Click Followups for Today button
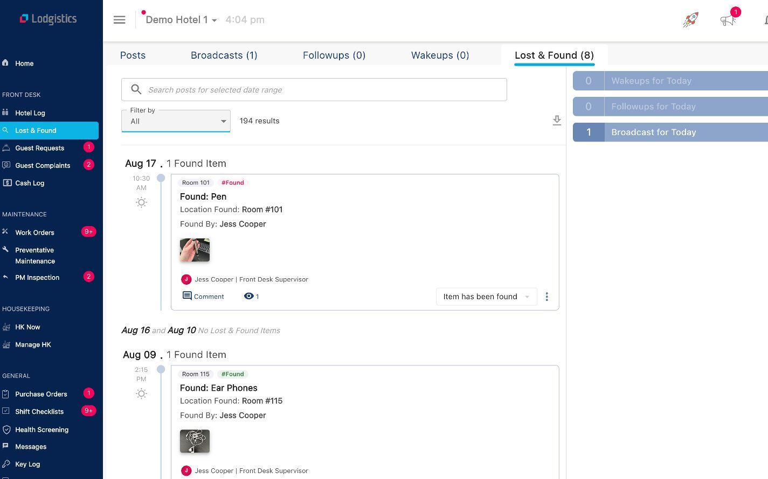The height and width of the screenshot is (479, 768). coord(670,107)
